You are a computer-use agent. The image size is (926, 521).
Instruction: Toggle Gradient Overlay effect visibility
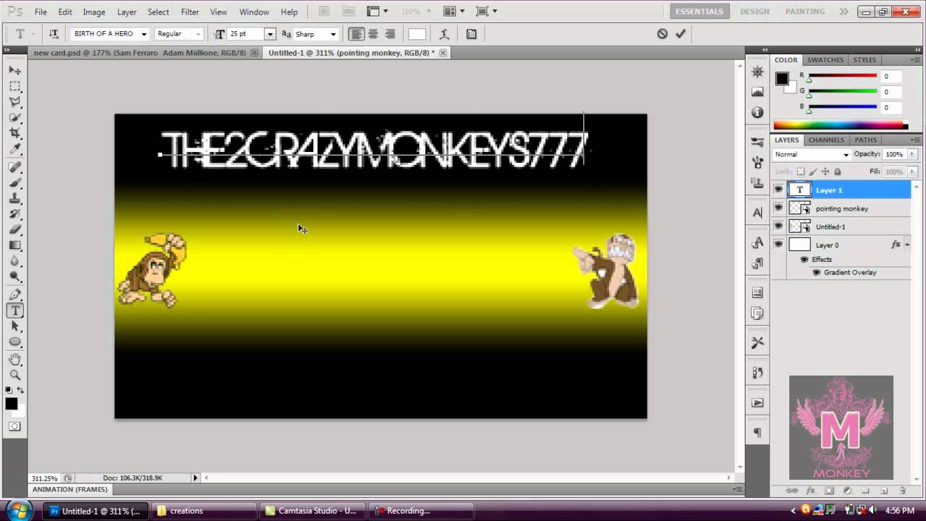[x=816, y=272]
